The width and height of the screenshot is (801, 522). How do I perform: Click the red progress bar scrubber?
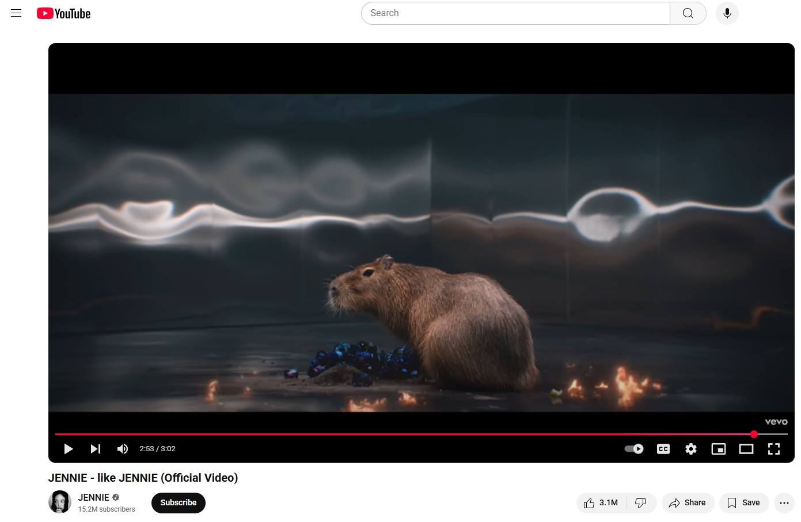754,434
